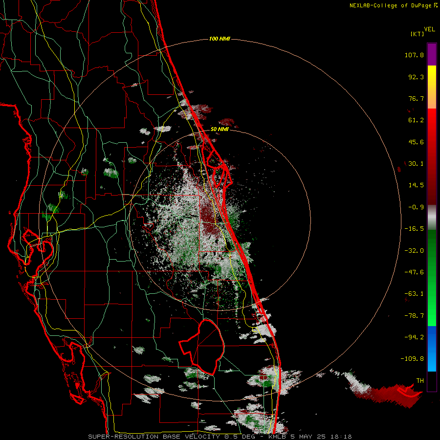The image size is (440, 440).
Task: Pick the black TH segment of scale
Action: [432, 381]
